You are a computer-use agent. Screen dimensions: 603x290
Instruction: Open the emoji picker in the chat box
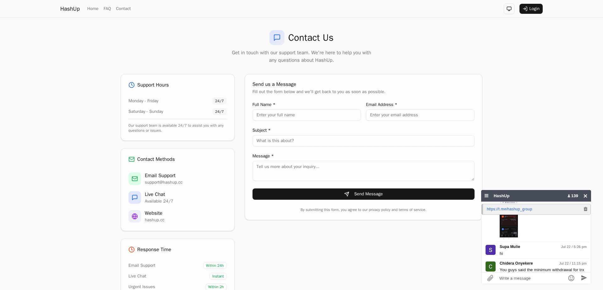tap(571, 278)
